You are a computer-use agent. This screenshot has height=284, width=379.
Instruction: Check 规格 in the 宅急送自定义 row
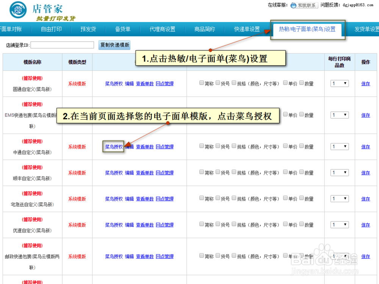coord(234,198)
